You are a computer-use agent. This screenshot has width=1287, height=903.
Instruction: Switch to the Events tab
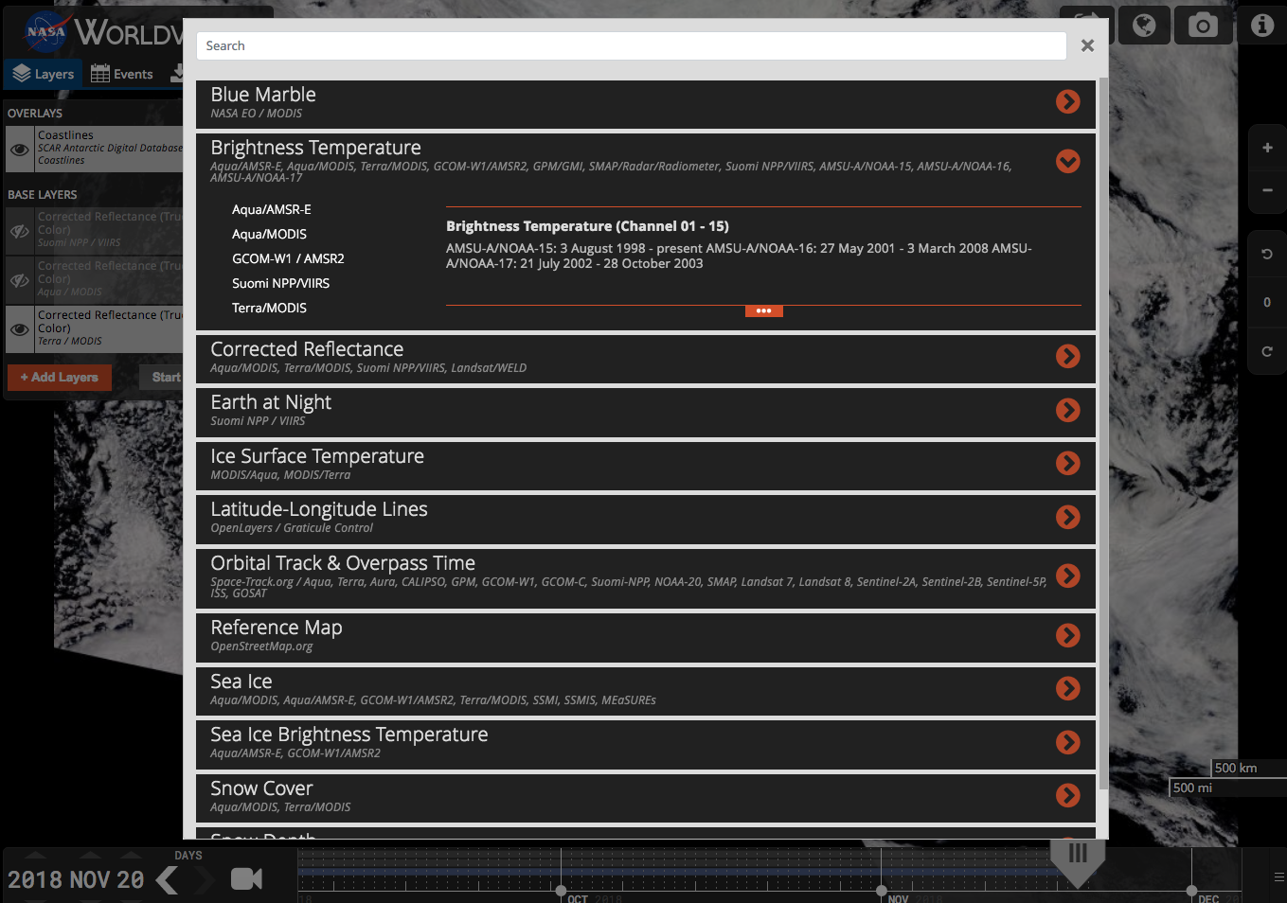click(x=122, y=73)
